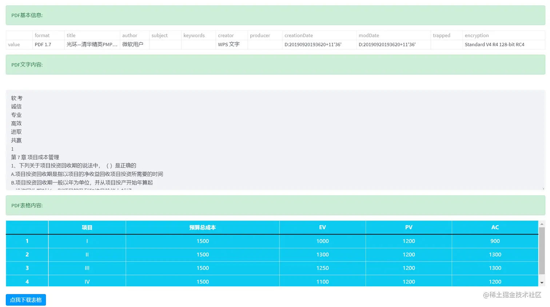Click row number 2 in the table
550x307 pixels.
27,255
